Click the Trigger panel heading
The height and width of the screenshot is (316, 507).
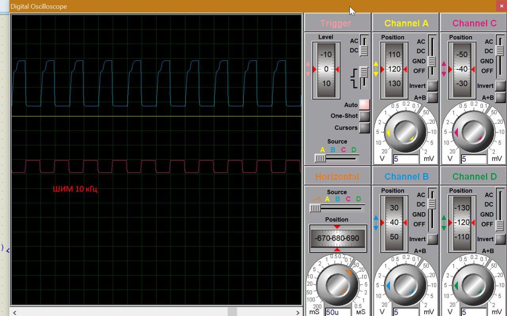click(336, 23)
